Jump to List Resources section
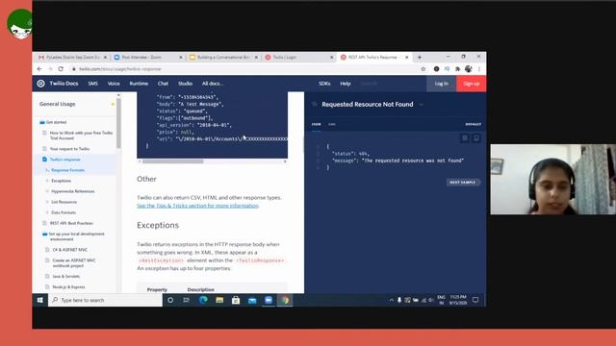This screenshot has height=346, width=616. 64,202
